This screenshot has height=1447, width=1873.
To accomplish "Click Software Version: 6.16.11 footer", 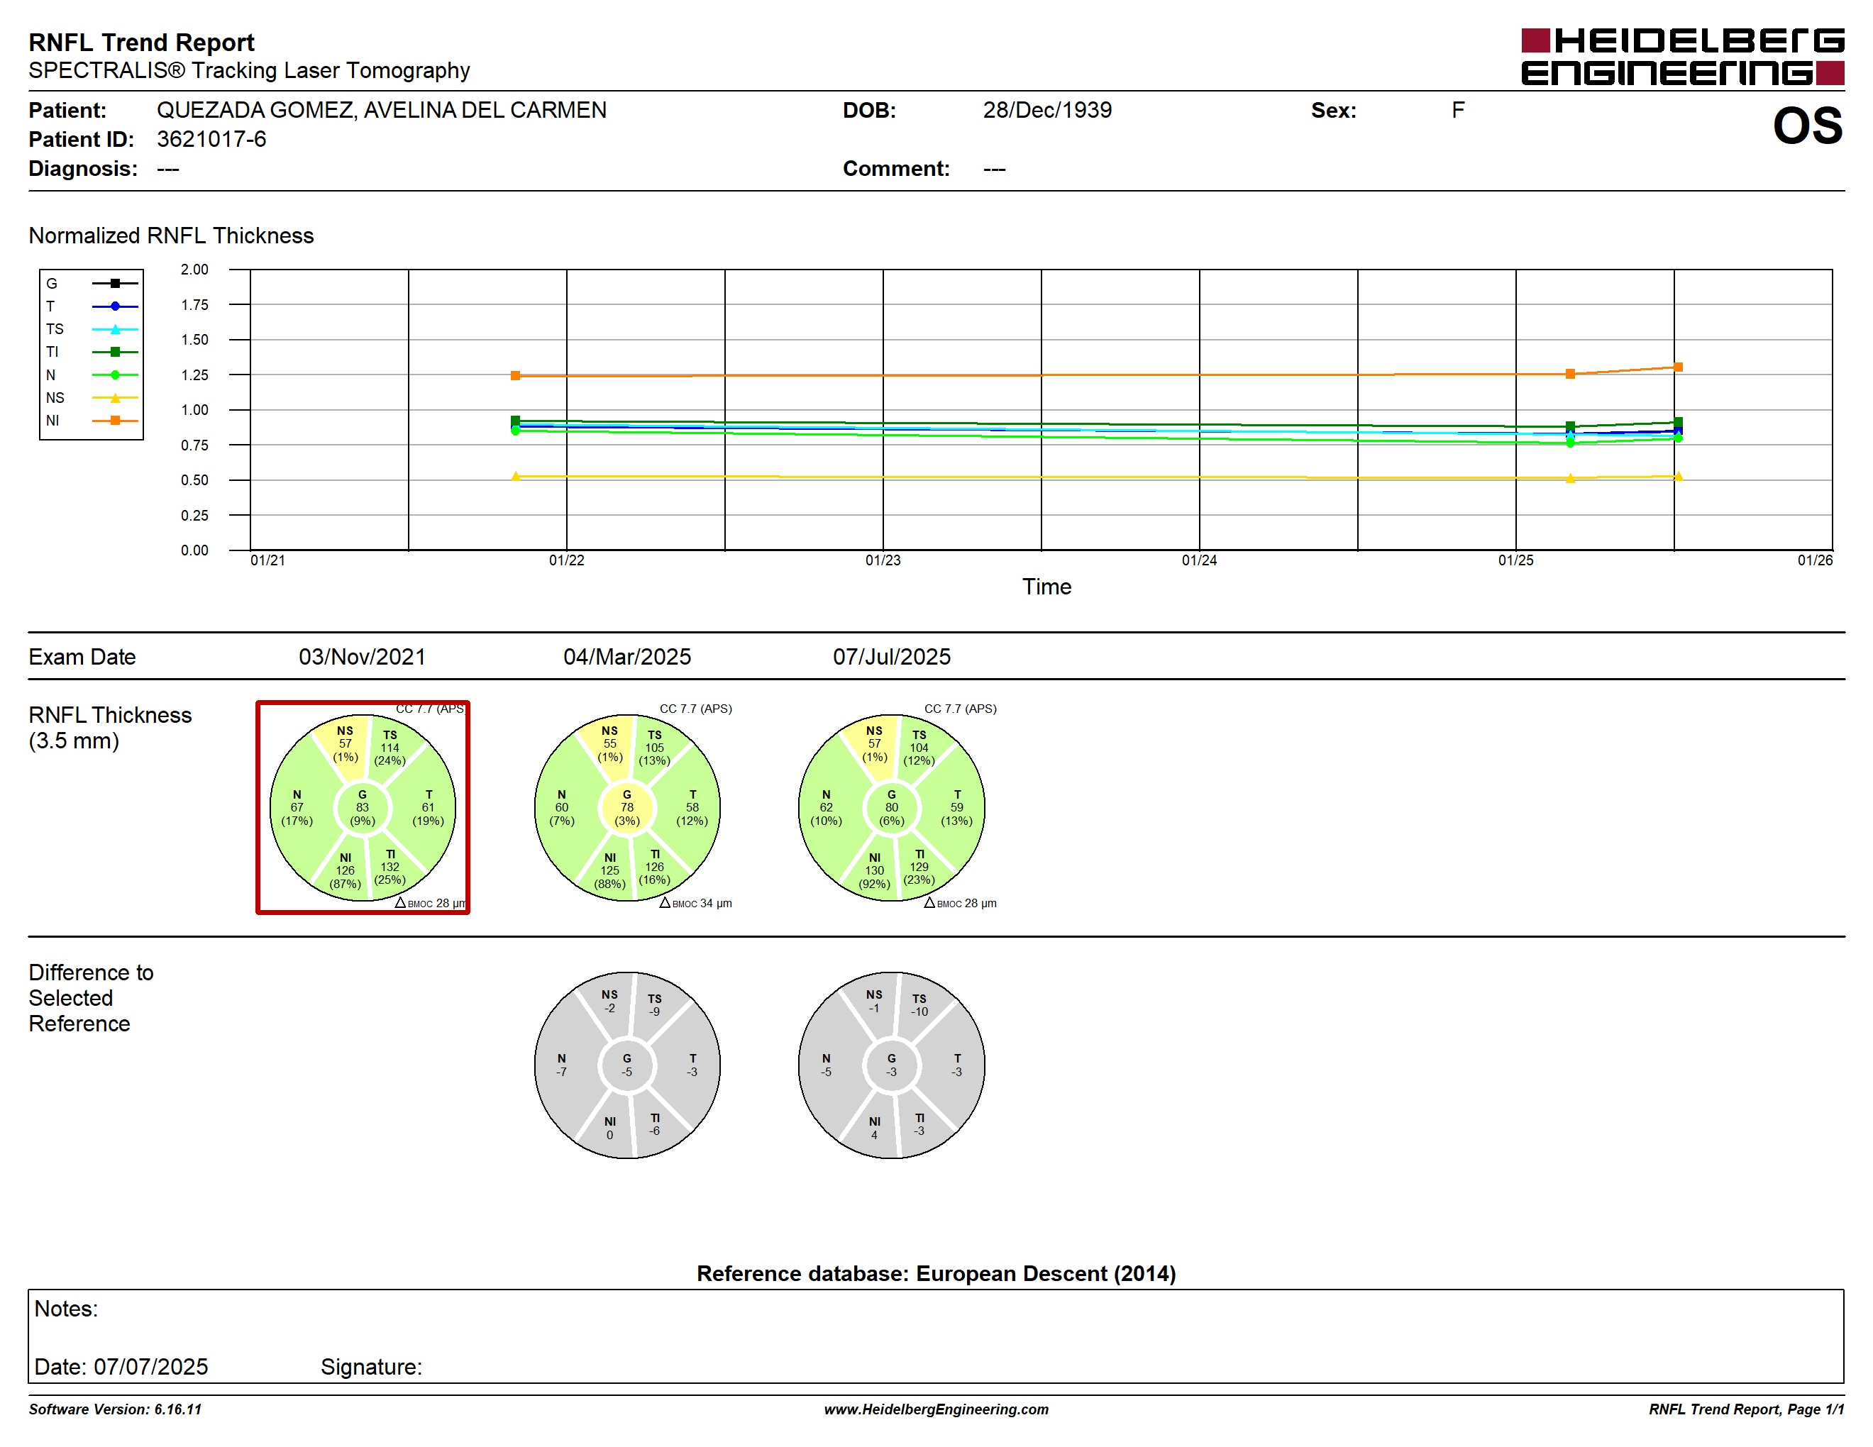I will (115, 1409).
